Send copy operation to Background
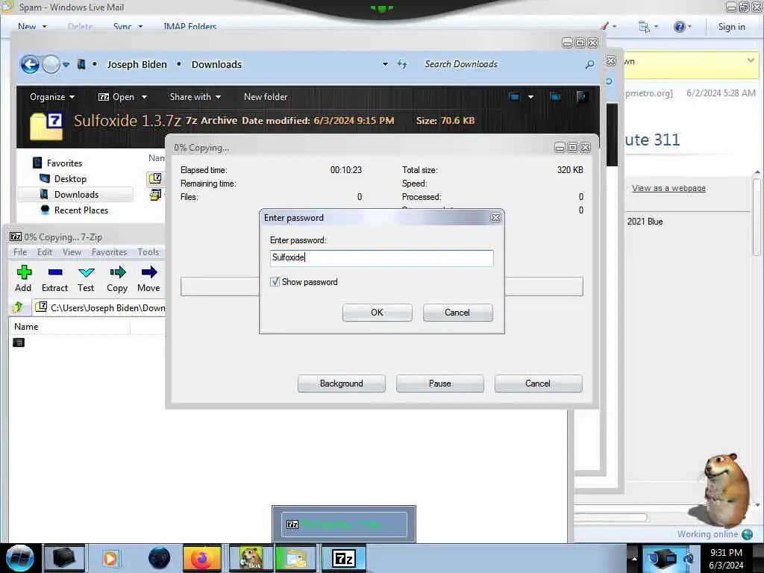This screenshot has width=764, height=573. click(x=341, y=383)
